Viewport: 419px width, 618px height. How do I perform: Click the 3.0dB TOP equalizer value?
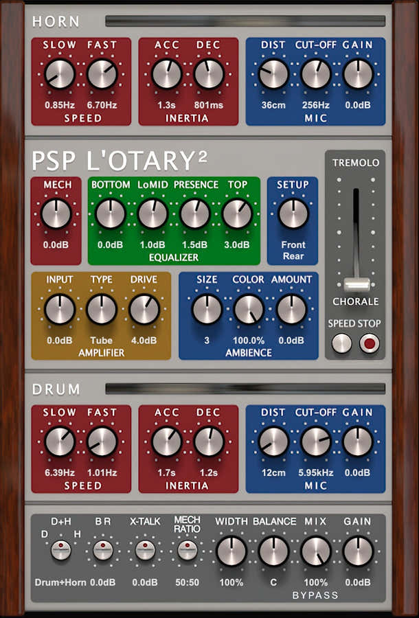(237, 244)
